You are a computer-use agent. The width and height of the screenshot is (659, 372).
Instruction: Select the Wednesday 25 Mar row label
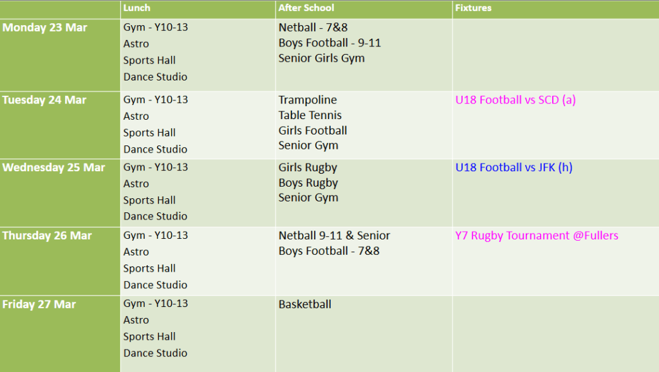(x=53, y=167)
